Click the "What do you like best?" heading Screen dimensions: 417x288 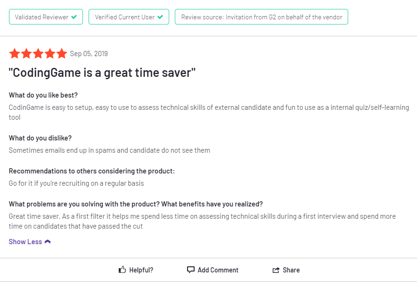tap(43, 95)
